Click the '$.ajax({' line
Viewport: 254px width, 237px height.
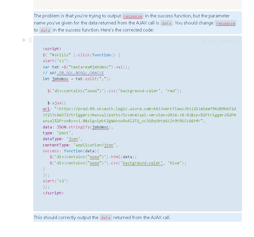pos(57,103)
